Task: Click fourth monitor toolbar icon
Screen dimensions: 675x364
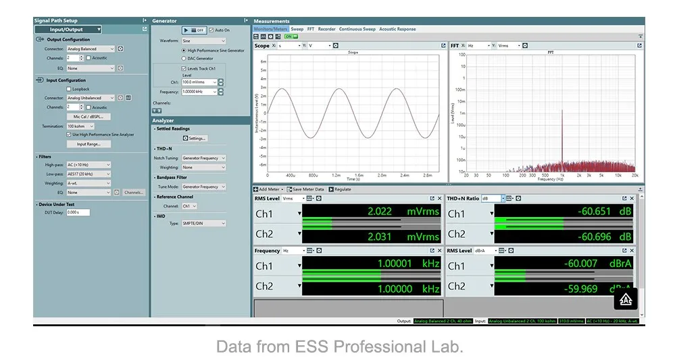Action: (278, 36)
